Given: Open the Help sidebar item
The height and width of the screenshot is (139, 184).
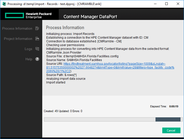Looking at the screenshot, I should pos(32,59).
